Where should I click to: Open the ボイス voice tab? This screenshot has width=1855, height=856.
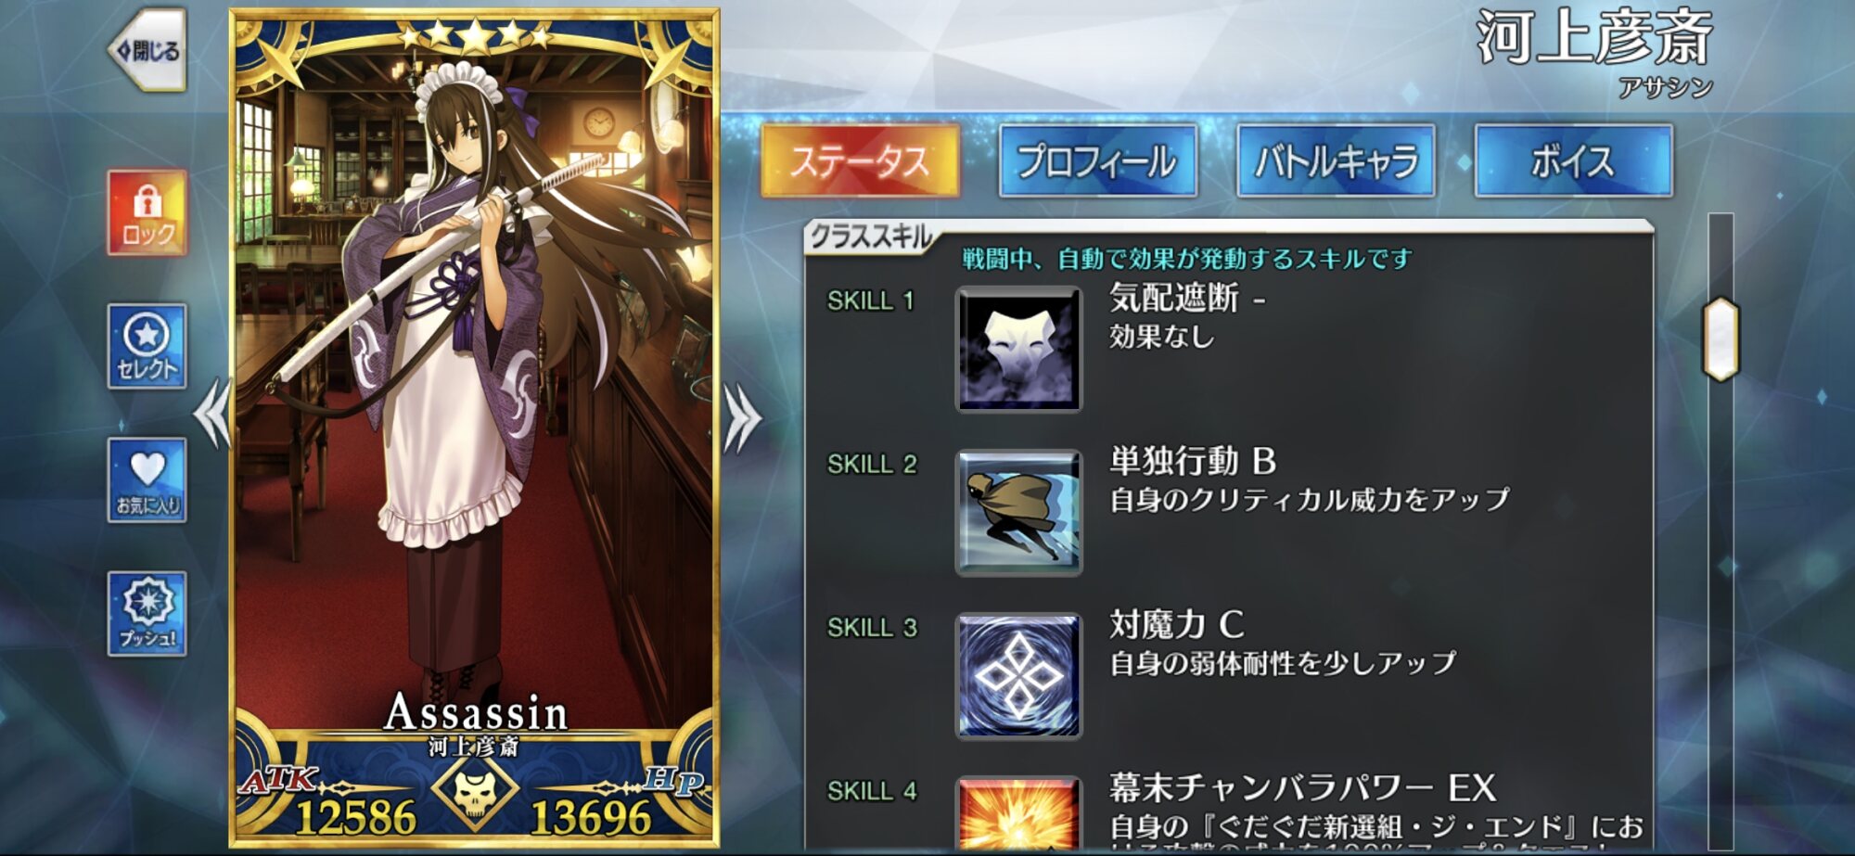[1574, 161]
